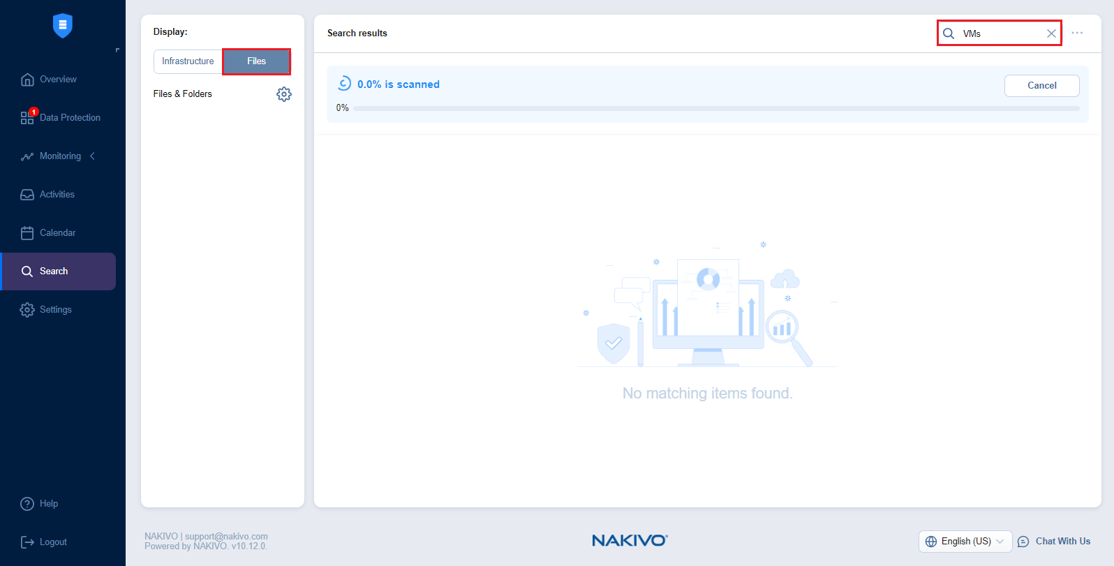Screen dimensions: 1114x566
Task: Click inside the VMs search field
Action: [1002, 33]
